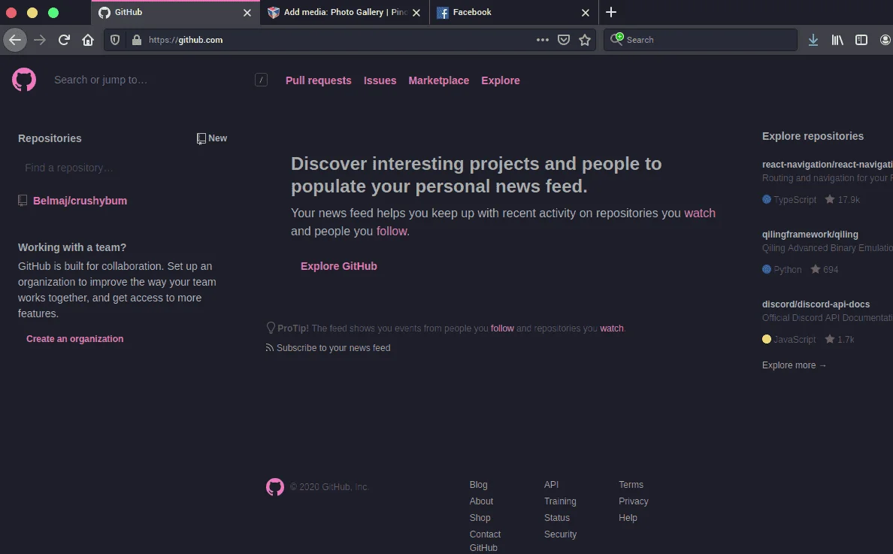Click the star count on qiling repo

click(825, 269)
